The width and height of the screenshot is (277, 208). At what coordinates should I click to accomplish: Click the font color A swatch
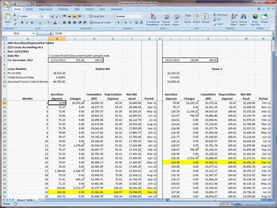55,23
